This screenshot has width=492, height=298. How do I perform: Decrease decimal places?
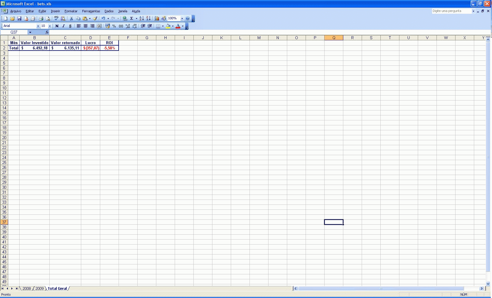click(x=134, y=26)
